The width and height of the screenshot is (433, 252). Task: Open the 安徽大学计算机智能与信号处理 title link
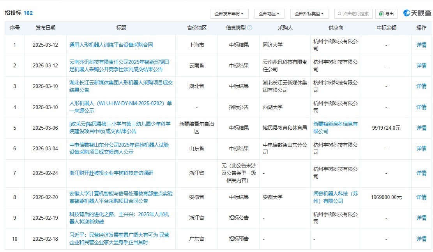tap(121, 197)
